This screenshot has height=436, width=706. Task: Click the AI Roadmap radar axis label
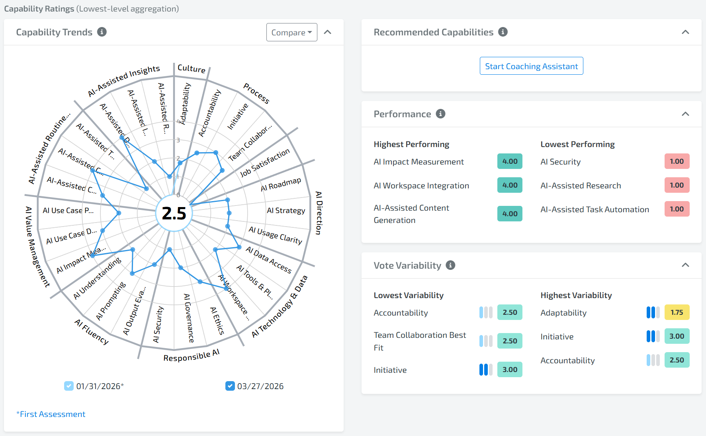tap(281, 184)
